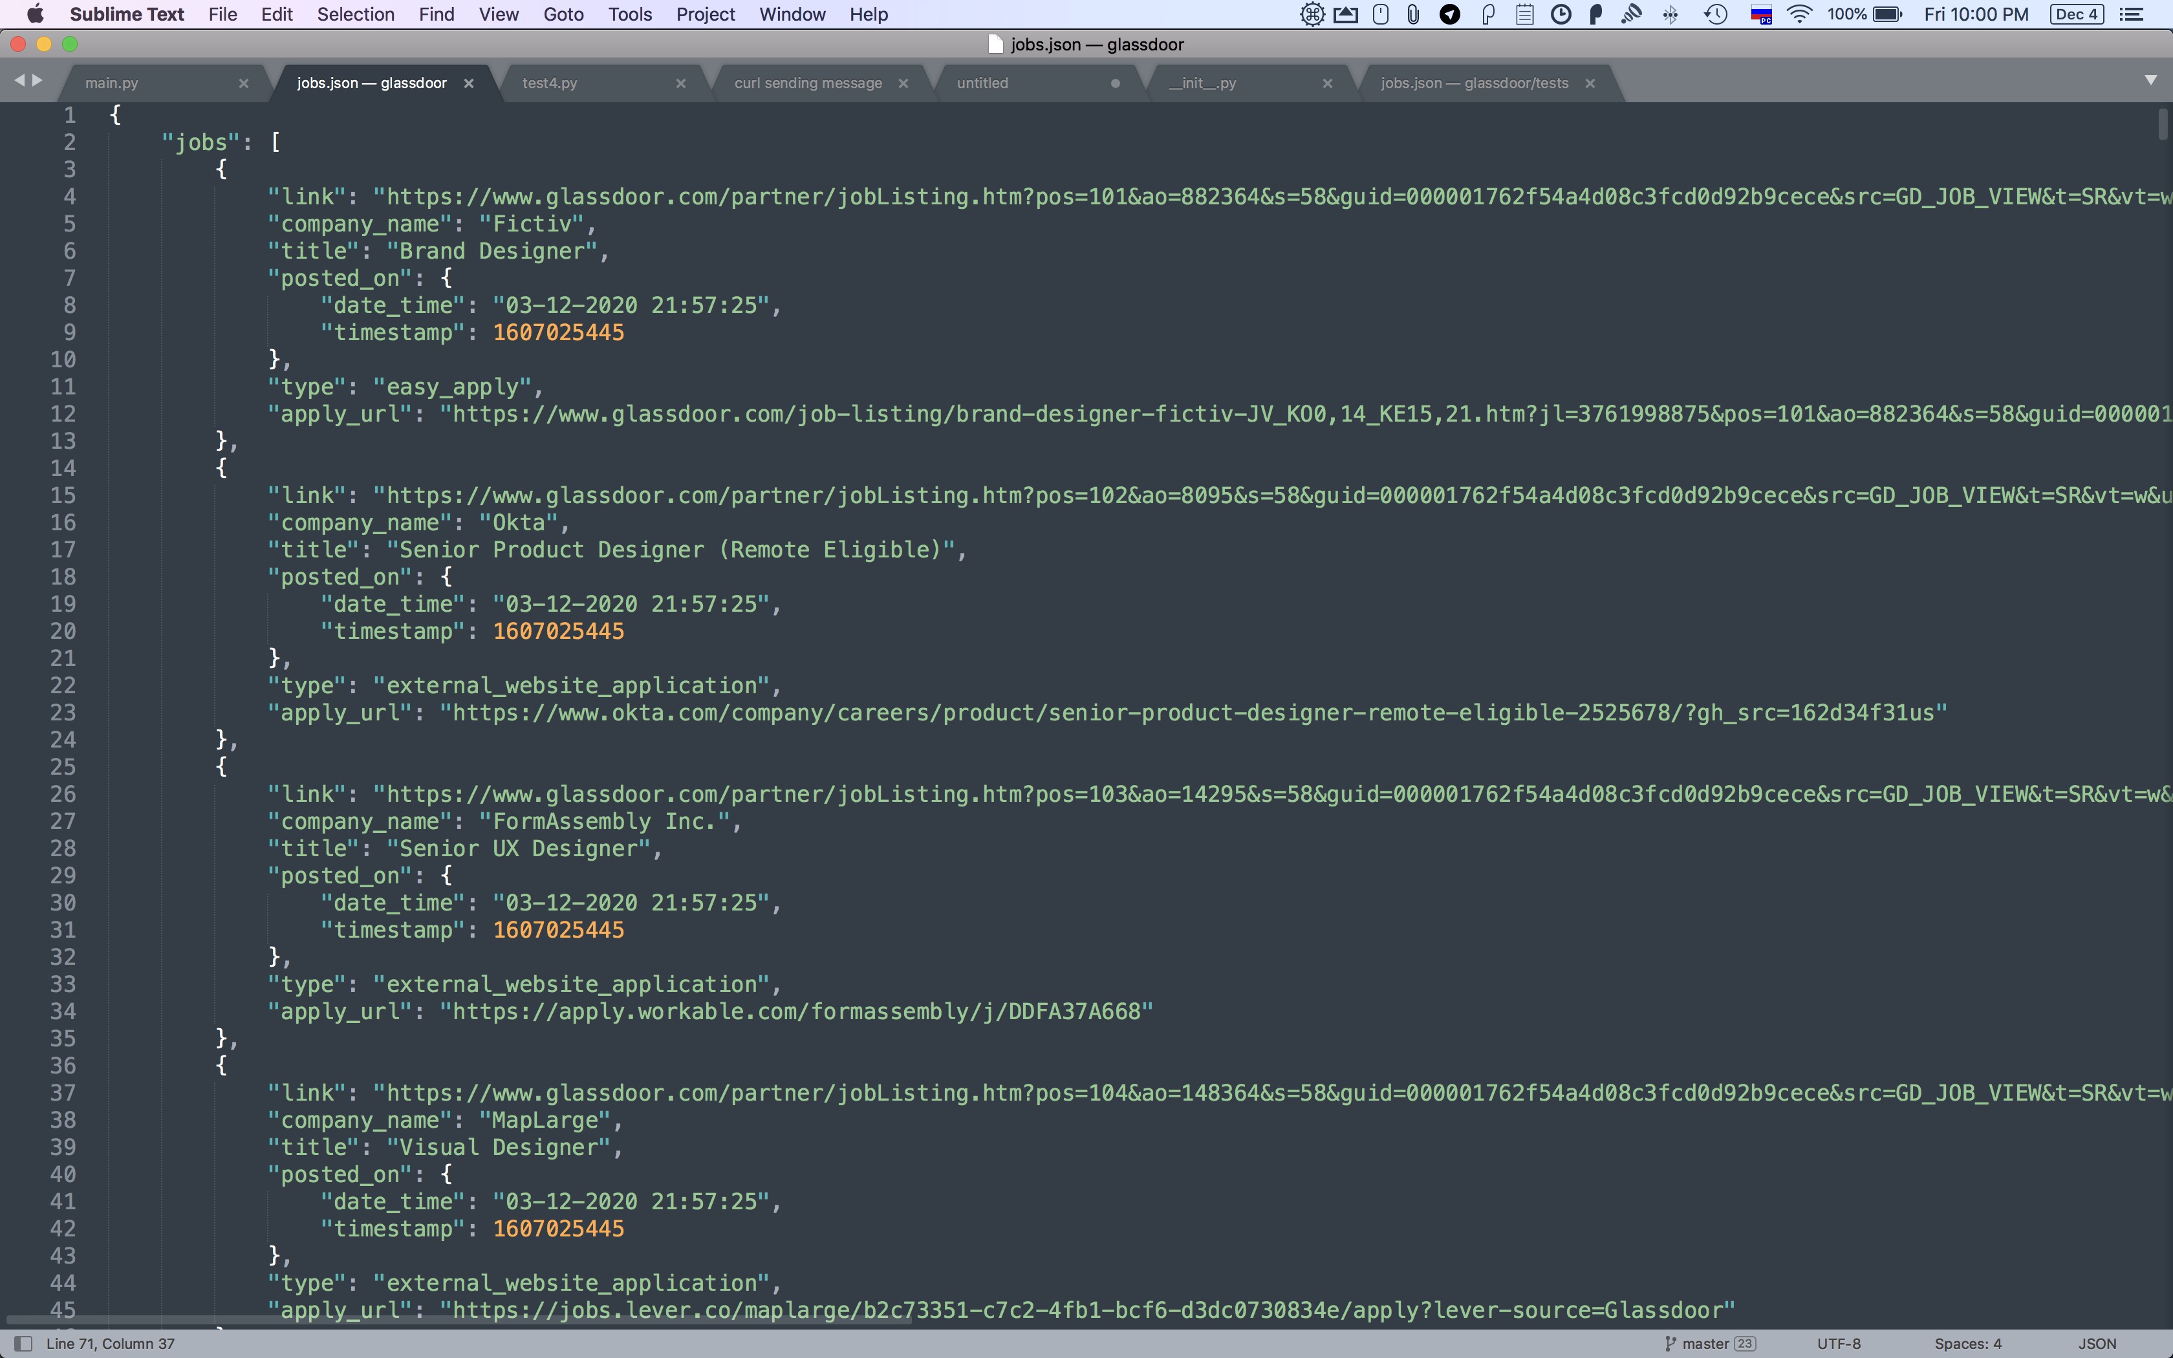Click the tray-with-arrow menu bar icon
The image size is (2173, 1358).
click(1345, 14)
